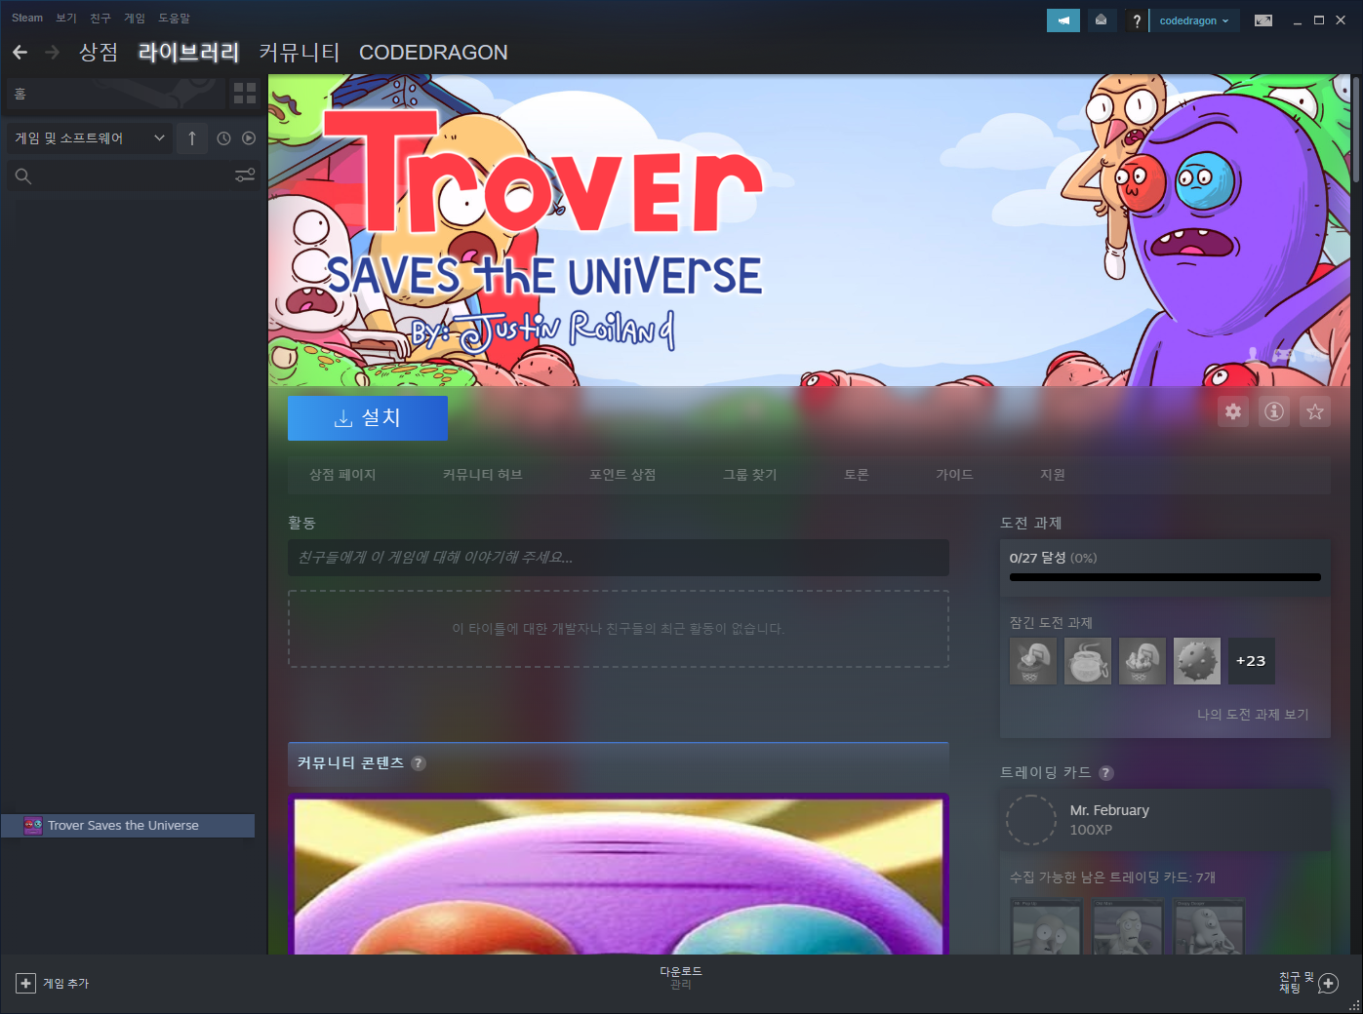The width and height of the screenshot is (1363, 1014).
Task: Open the inbox envelope icon
Action: [1101, 20]
